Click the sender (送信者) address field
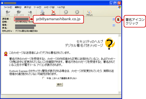Viewport: 146px width, 99px height. point(22,19)
